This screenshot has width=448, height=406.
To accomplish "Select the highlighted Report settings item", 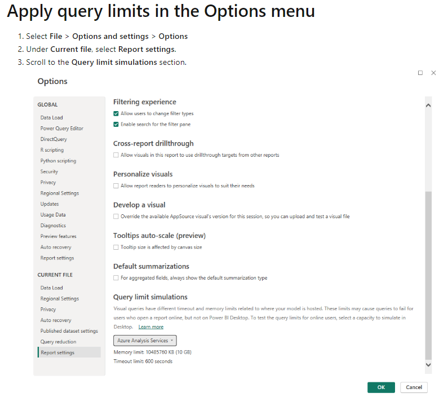I will 69,352.
